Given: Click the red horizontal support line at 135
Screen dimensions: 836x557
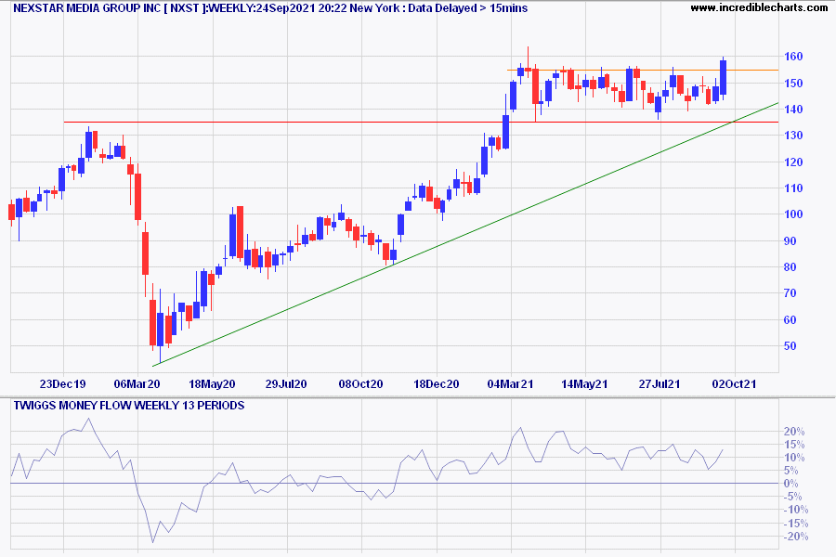Looking at the screenshot, I should tap(421, 122).
